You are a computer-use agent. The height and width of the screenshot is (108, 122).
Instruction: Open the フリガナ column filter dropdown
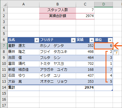pos(73,40)
